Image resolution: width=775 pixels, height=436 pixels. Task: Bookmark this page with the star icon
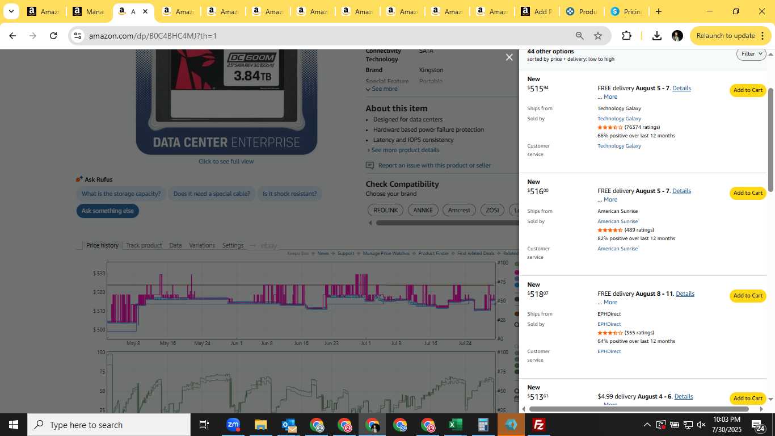[x=598, y=36]
